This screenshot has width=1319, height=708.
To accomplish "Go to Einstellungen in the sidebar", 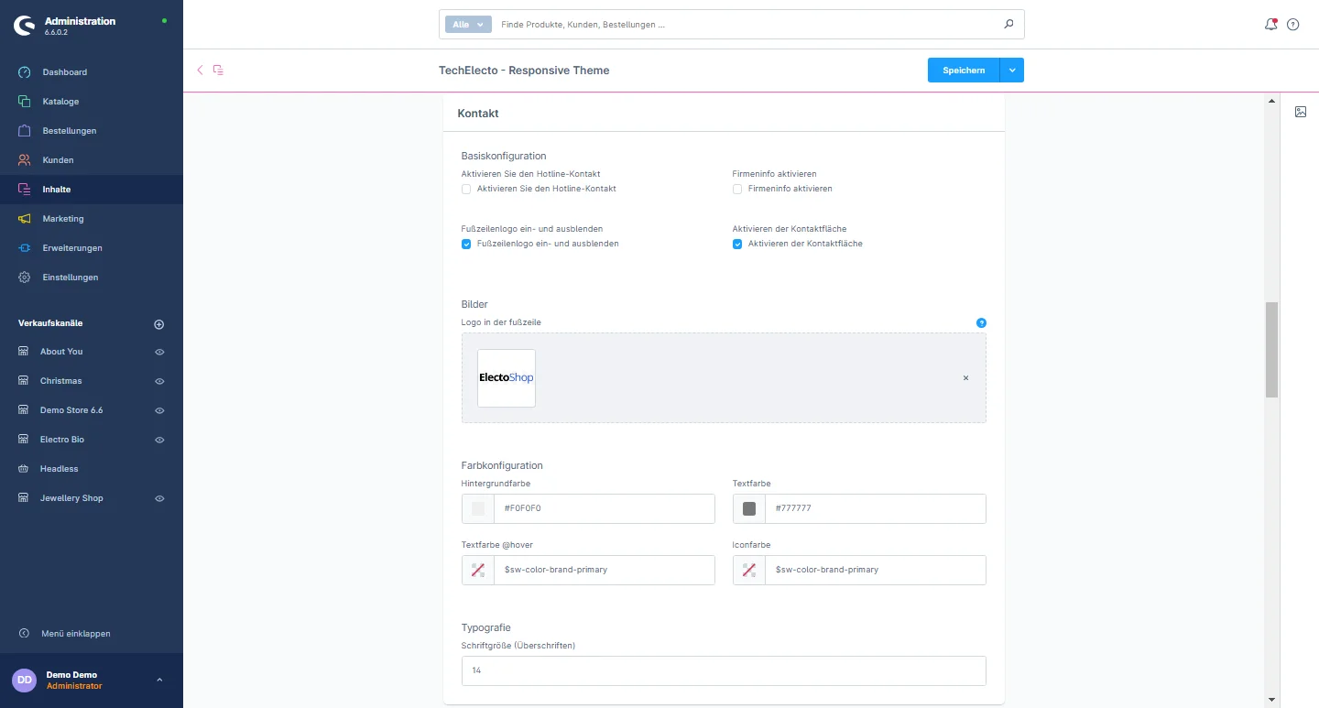I will coord(70,278).
